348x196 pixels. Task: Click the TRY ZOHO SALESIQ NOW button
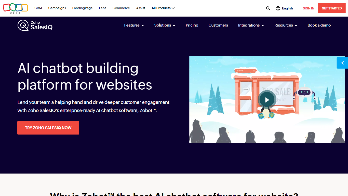tap(48, 128)
